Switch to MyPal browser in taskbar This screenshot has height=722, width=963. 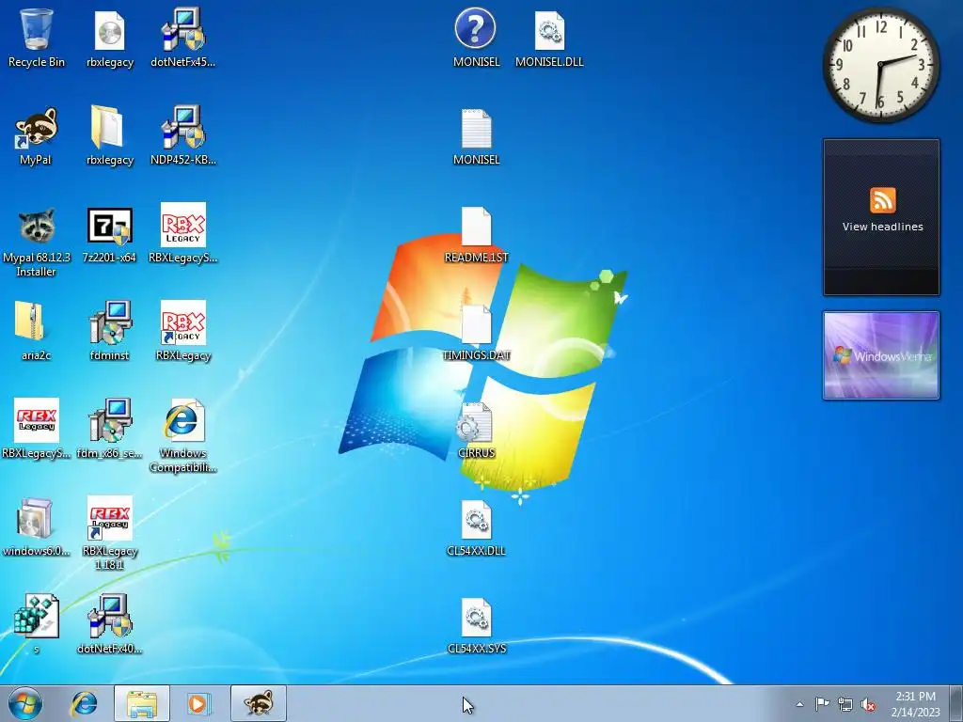pyautogui.click(x=259, y=703)
